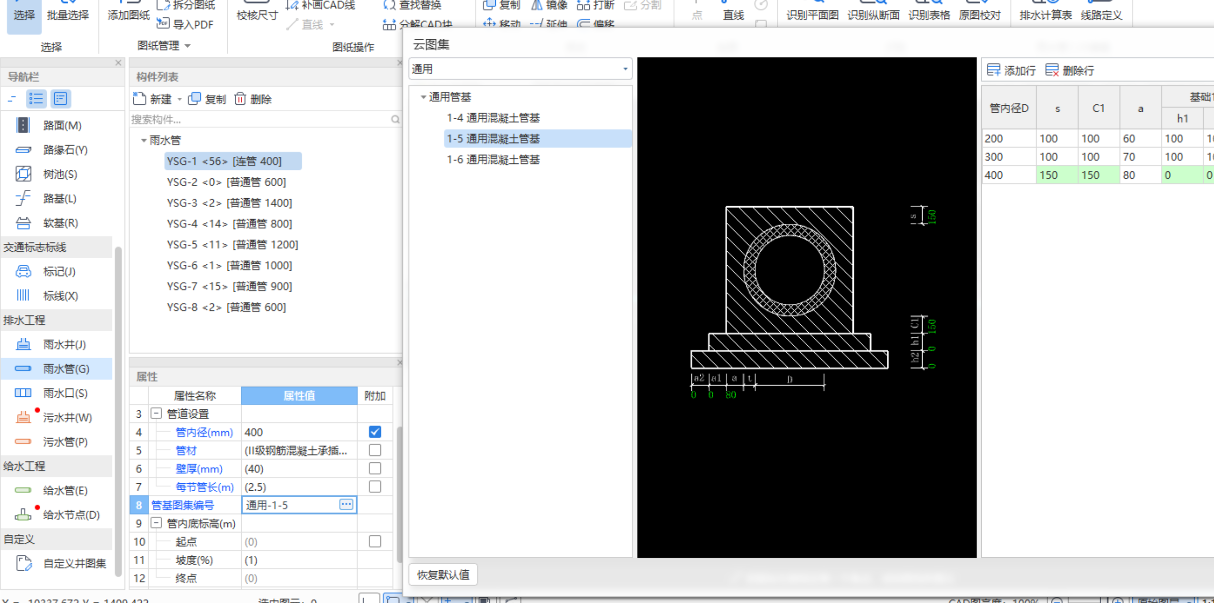Click 排水计算表 ribbon item
The image size is (1214, 603).
click(x=1045, y=11)
